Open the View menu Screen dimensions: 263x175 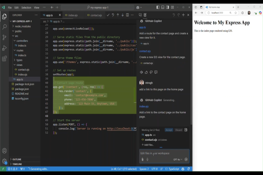point(36,8)
